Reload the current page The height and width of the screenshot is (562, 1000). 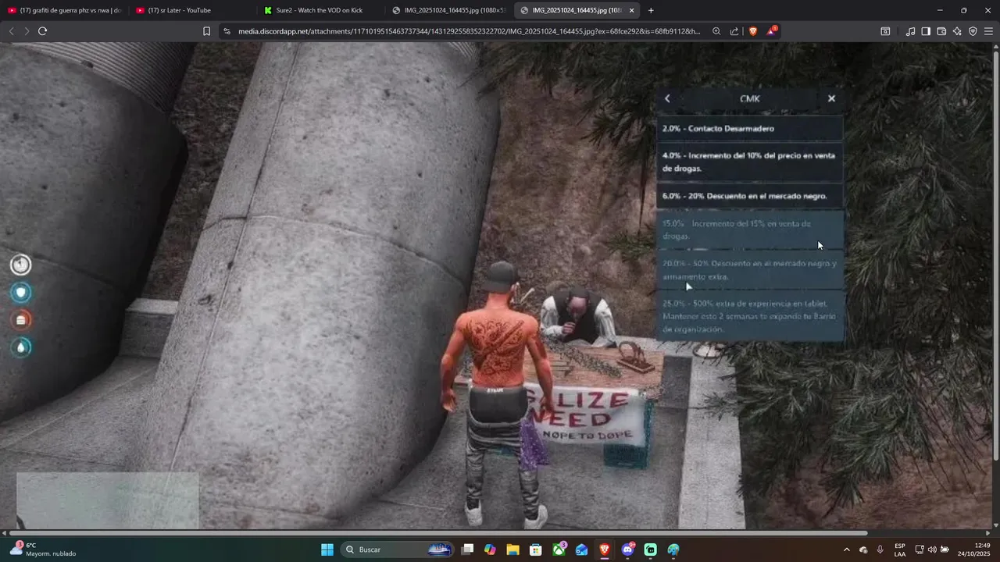[x=43, y=31]
